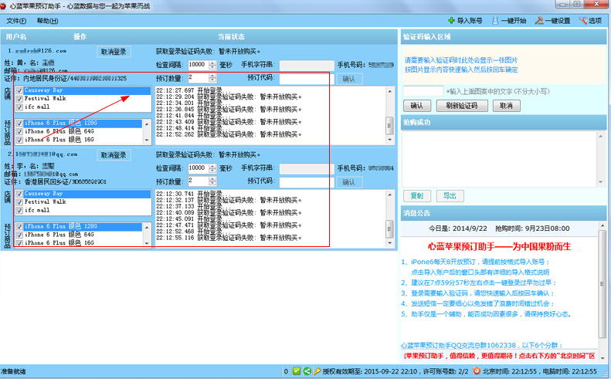611x379 pixels.
Task: Click the account 2 log scrollbar thumb
Action: 389,229
